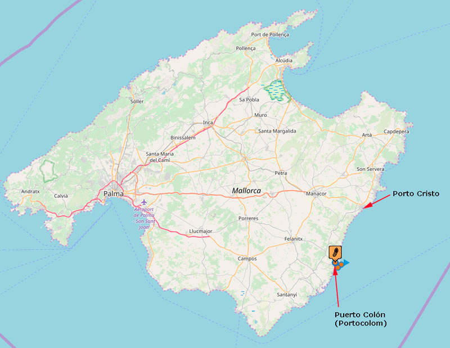The height and width of the screenshot is (348, 450).
Task: Click the Aeroport de Palma label
Action: coord(144,218)
